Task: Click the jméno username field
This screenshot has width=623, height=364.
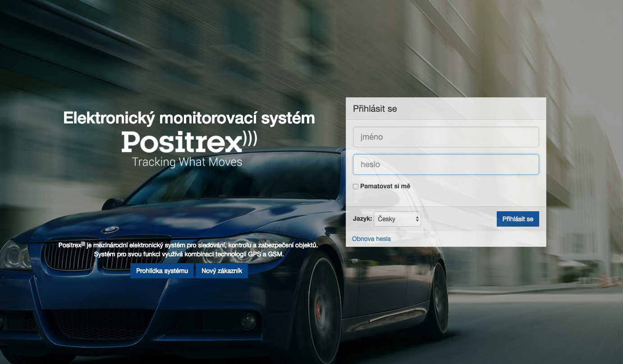Action: [446, 137]
